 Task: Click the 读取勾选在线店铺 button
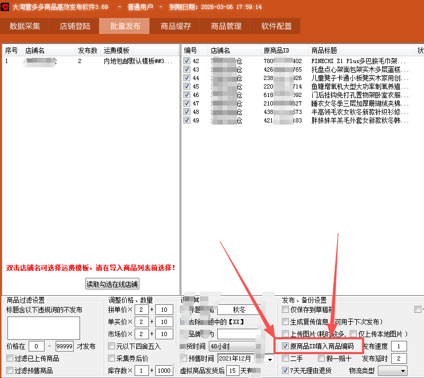click(x=112, y=284)
